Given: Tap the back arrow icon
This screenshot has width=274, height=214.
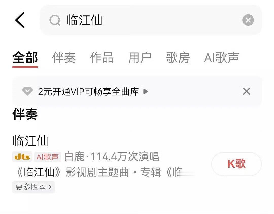Looking at the screenshot, I should [20, 20].
